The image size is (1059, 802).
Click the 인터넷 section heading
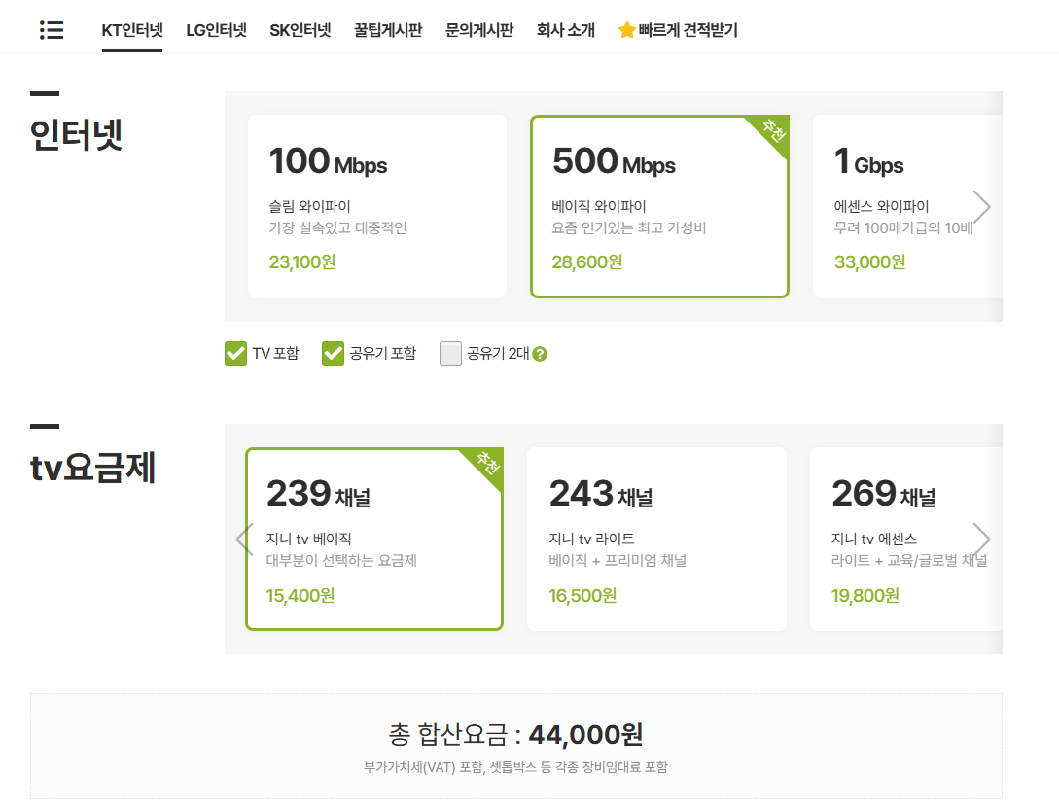76,134
